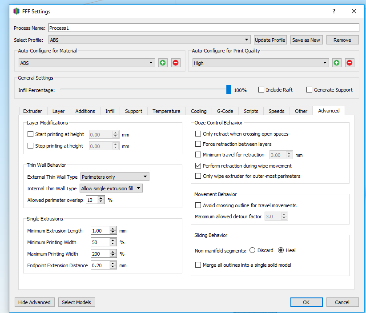Enable Merge all outlines into single solid model
366x313 pixels.
[x=198, y=265]
